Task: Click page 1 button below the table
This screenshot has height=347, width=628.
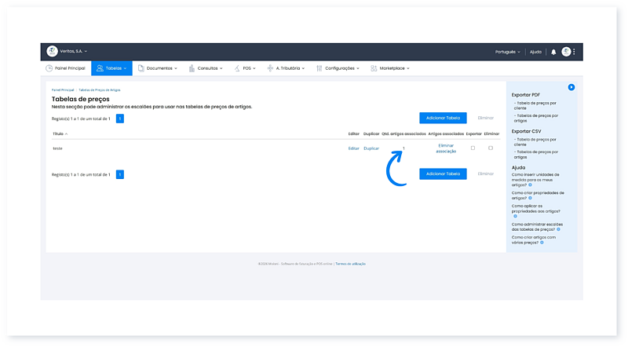Action: point(120,175)
